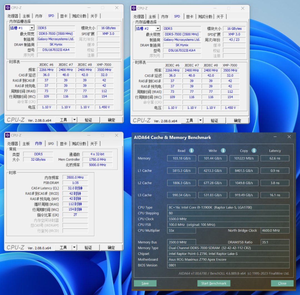Click Memory Copy value 101223 MB/s

click(244, 158)
